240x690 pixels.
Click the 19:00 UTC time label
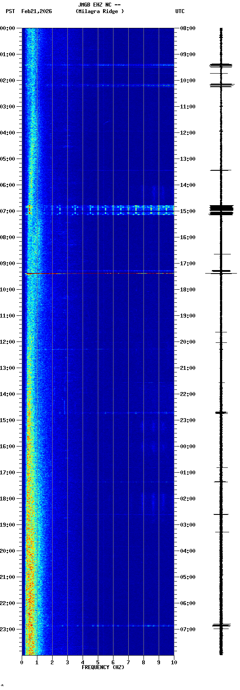[188, 316]
